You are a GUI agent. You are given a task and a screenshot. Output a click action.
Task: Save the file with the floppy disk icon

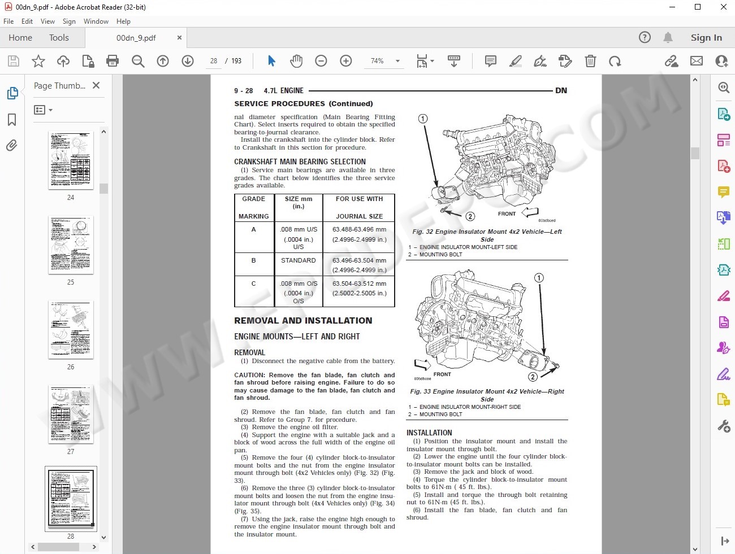(x=14, y=61)
